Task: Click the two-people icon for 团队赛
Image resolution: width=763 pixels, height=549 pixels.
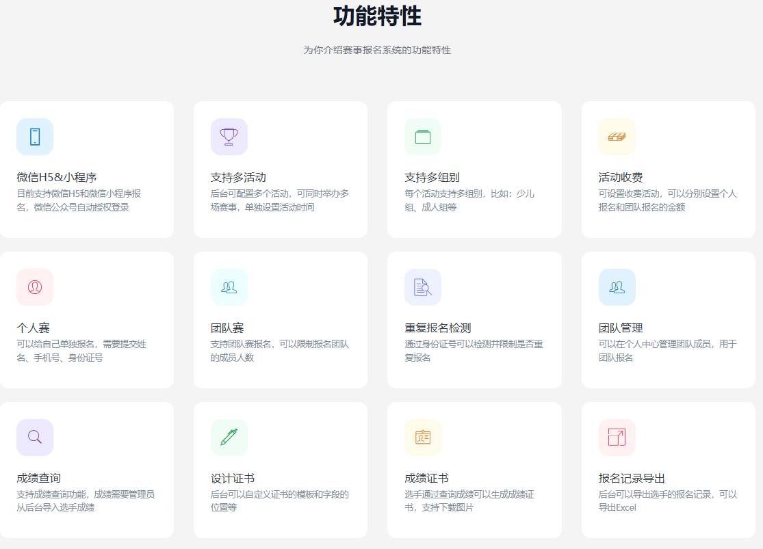Action: click(x=229, y=287)
